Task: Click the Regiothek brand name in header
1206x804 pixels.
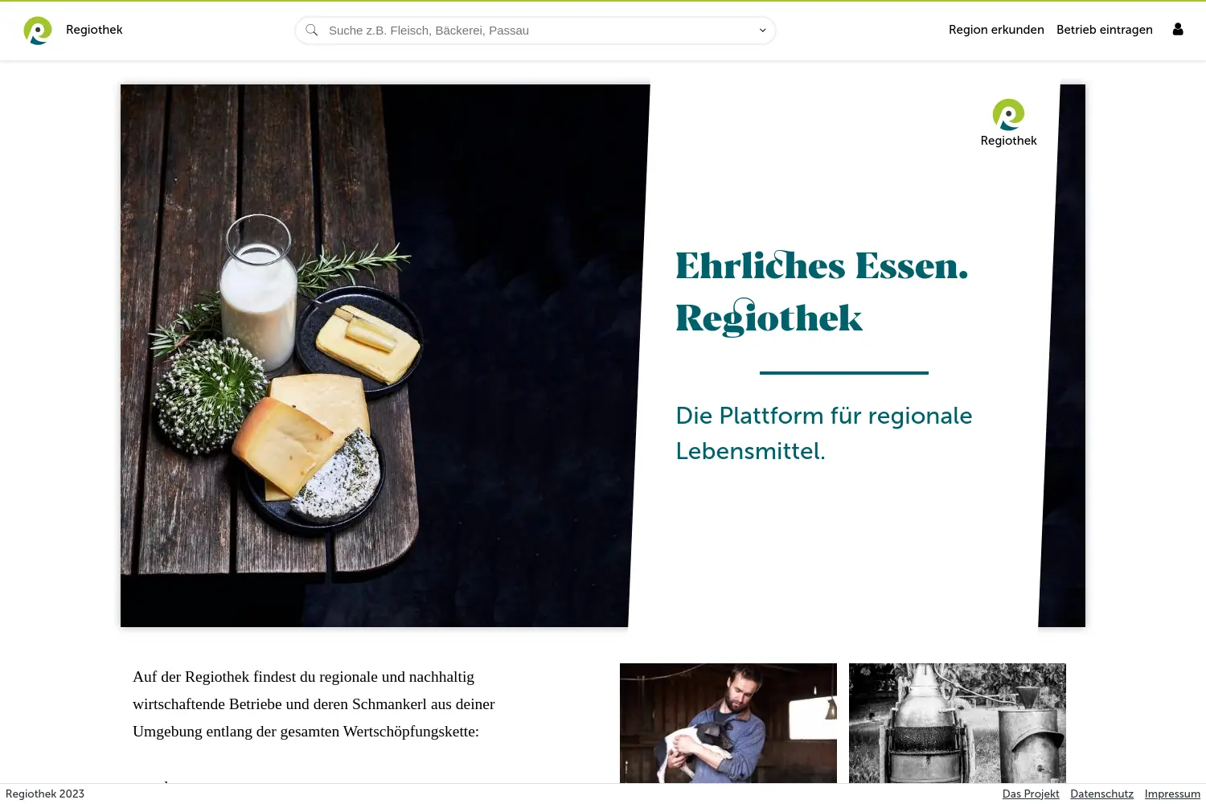Action: tap(94, 30)
